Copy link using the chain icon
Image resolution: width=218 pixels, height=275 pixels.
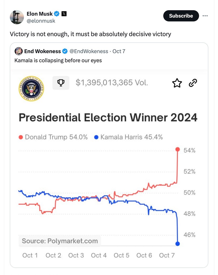(x=193, y=83)
